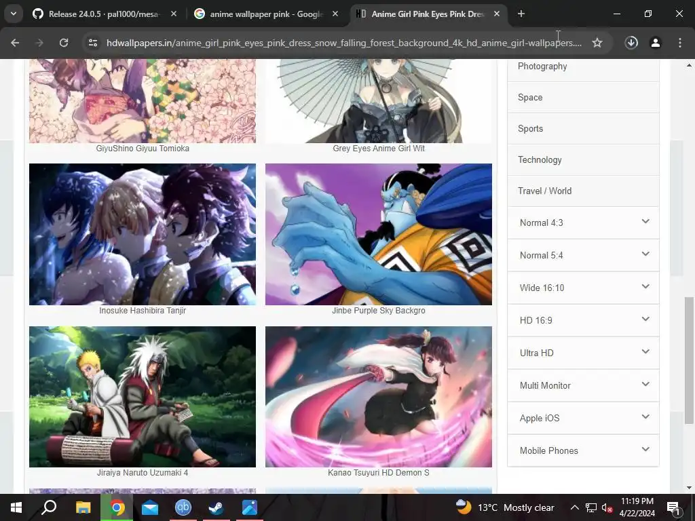Reload the current page
Viewport: 695px width, 521px height.
64,43
